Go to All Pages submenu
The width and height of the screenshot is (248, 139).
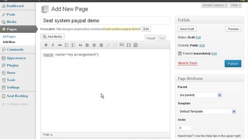[9, 37]
